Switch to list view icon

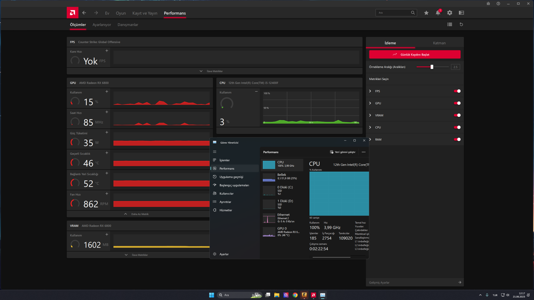449,24
